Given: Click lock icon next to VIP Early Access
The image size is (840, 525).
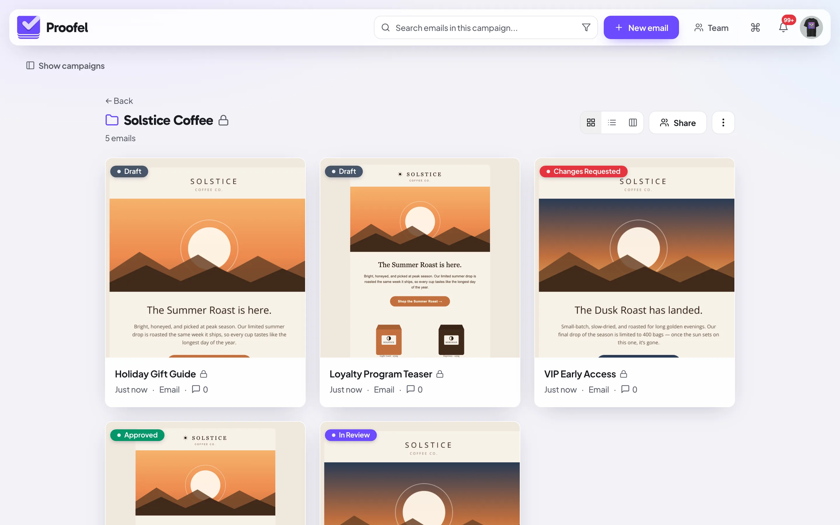Looking at the screenshot, I should click(x=623, y=374).
